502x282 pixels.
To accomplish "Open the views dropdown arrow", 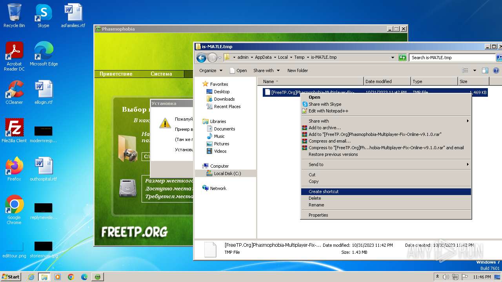I will point(475,70).
